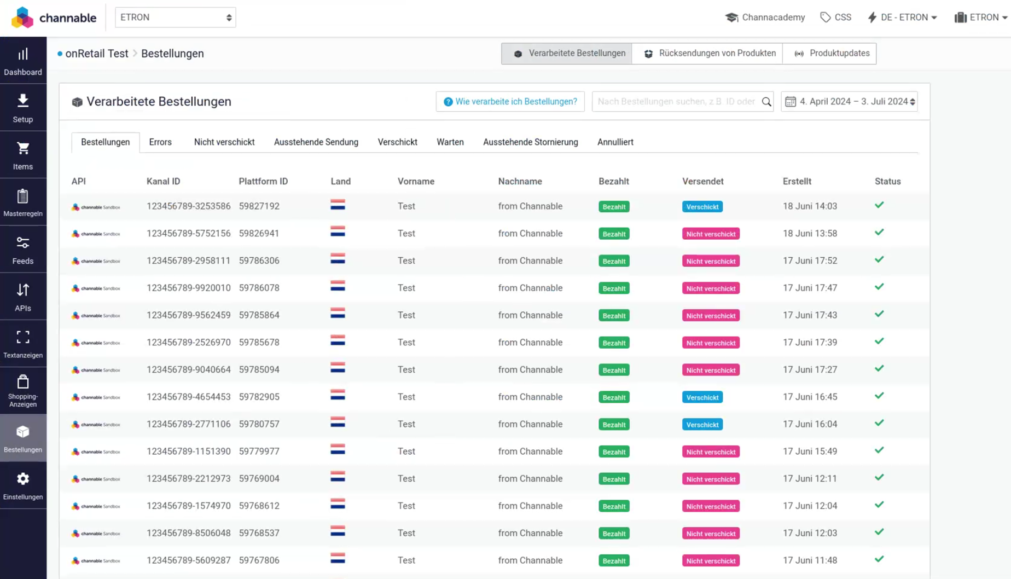Select the Nicht verschickt tab
This screenshot has height=579, width=1011.
pos(224,142)
